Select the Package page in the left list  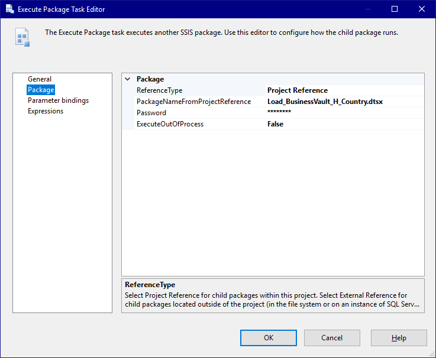coord(41,90)
